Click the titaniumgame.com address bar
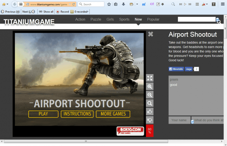227x146 pixels. click(48, 4)
